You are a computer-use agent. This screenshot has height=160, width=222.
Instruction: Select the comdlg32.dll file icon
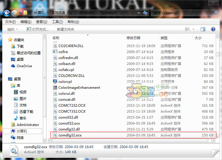[55, 129]
